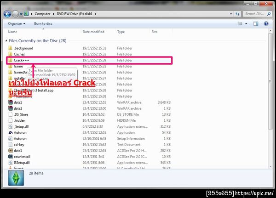Click the search magnifier icon
The width and height of the screenshot is (276, 198).
[269, 14]
